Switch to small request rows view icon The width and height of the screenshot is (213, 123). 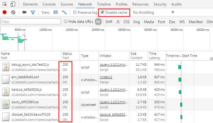point(64,12)
